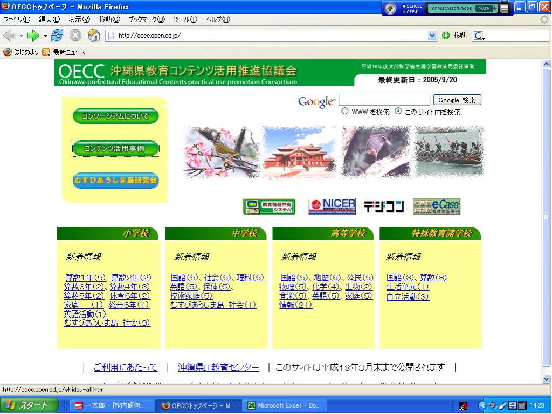Screen dimensions: 552x414
Task: Open 自立活動(3) link
Action: [x=408, y=297]
